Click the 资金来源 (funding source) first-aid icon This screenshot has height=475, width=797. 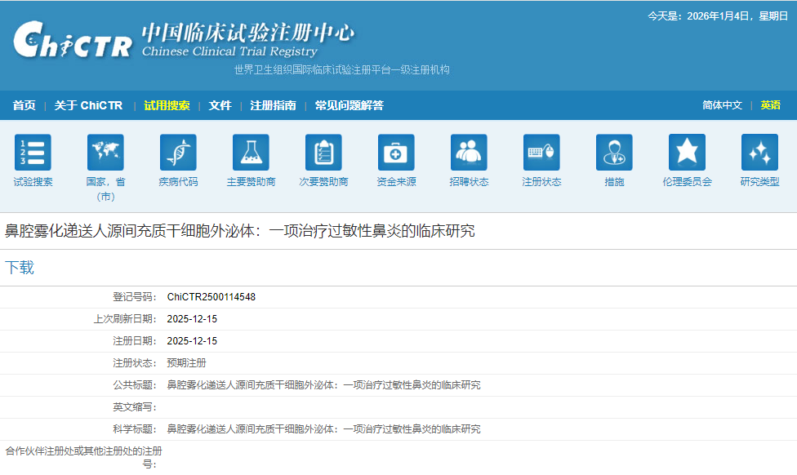395,153
